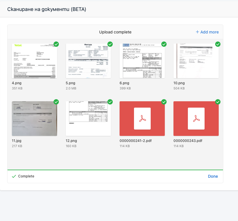Image resolution: width=238 pixels, height=221 pixels.
Task: Click the 217 KB size label
Action: click(x=17, y=146)
